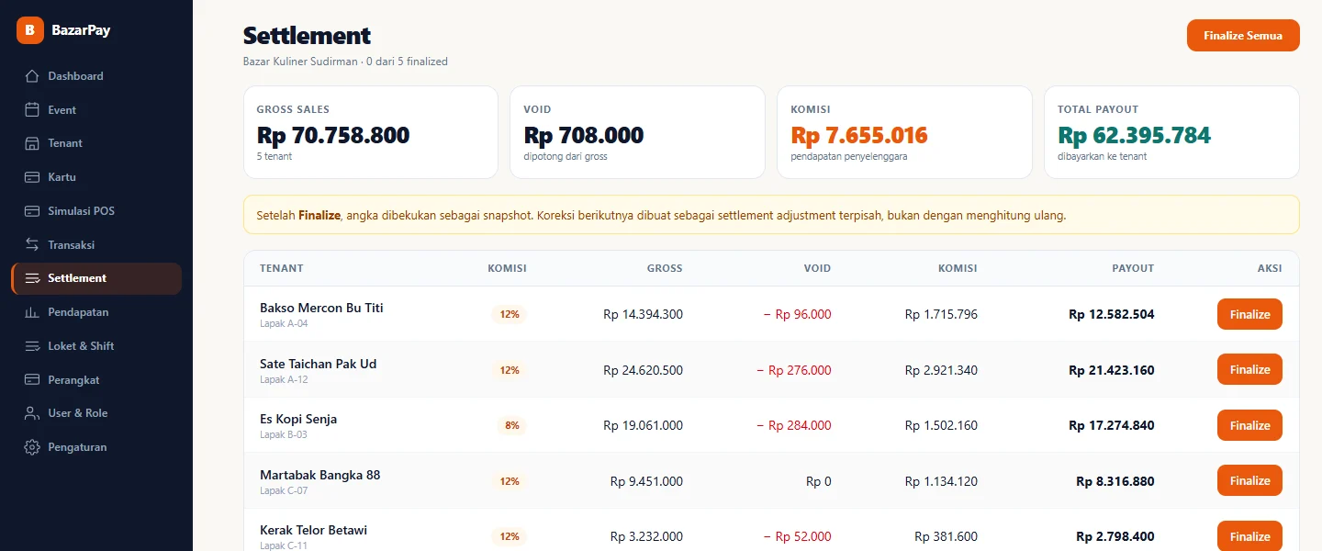Image resolution: width=1322 pixels, height=551 pixels.
Task: Click the Transaksi arrows icon
Action: coord(32,245)
